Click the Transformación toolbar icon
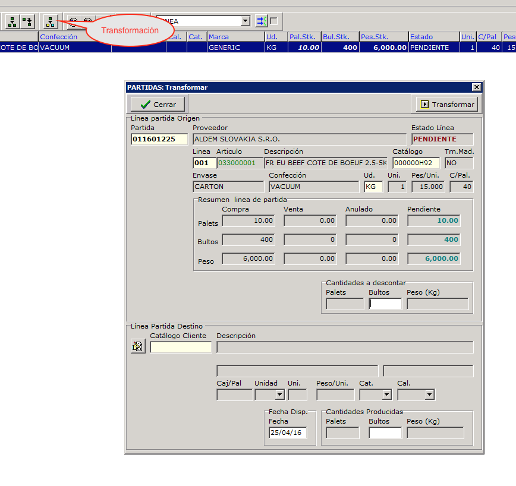Screen dimensions: 516x486 click(51, 22)
